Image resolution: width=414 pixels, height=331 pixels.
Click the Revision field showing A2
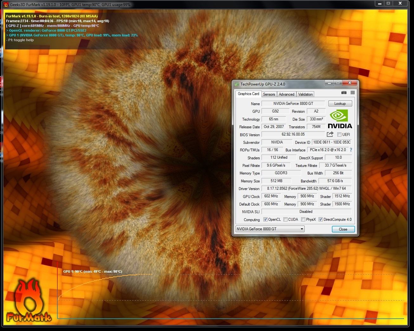tap(316, 111)
